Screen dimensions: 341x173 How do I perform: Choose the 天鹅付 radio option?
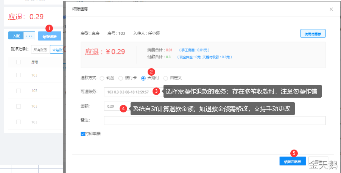pos(143,78)
